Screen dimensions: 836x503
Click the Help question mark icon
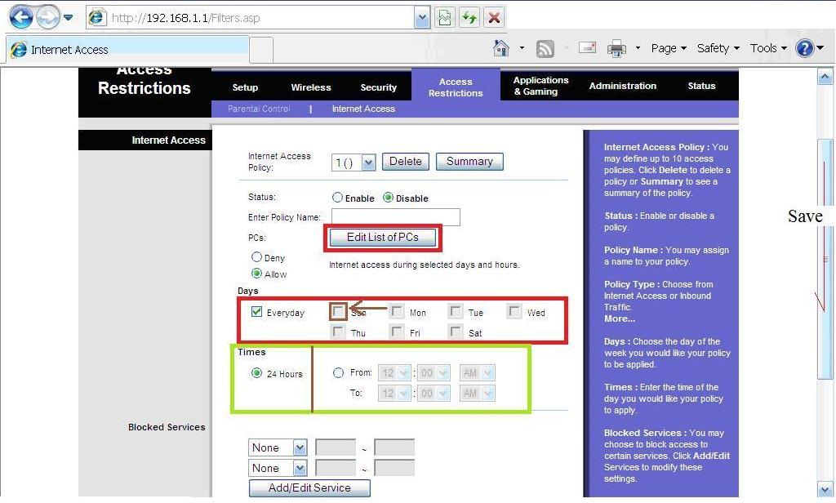[804, 48]
